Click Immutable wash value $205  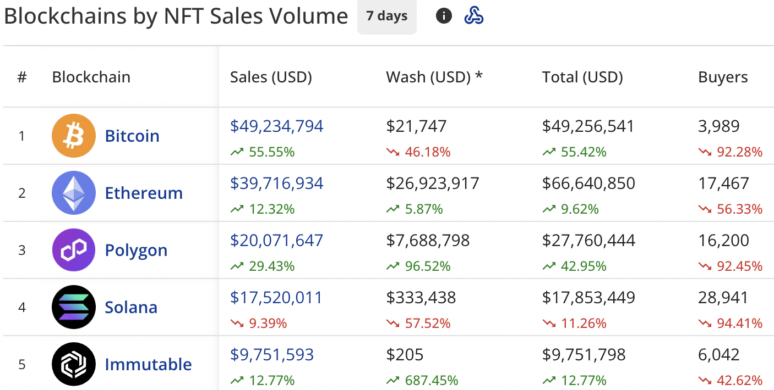pos(405,355)
